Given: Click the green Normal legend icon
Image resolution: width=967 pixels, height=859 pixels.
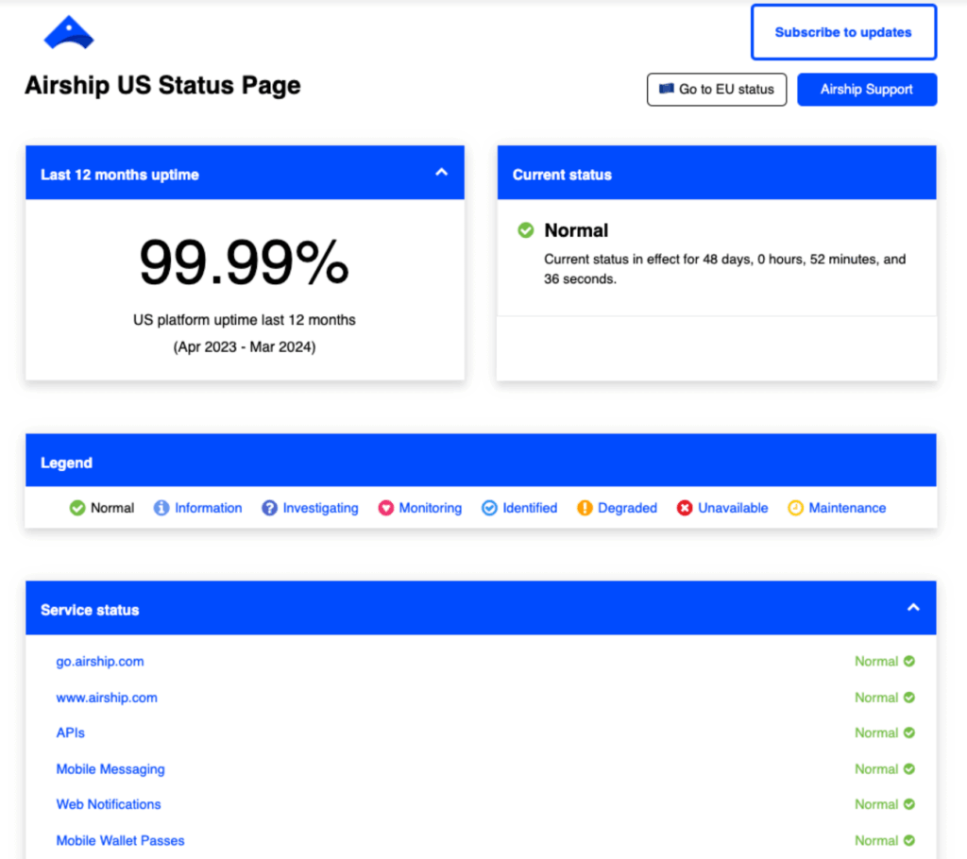Looking at the screenshot, I should coord(77,508).
